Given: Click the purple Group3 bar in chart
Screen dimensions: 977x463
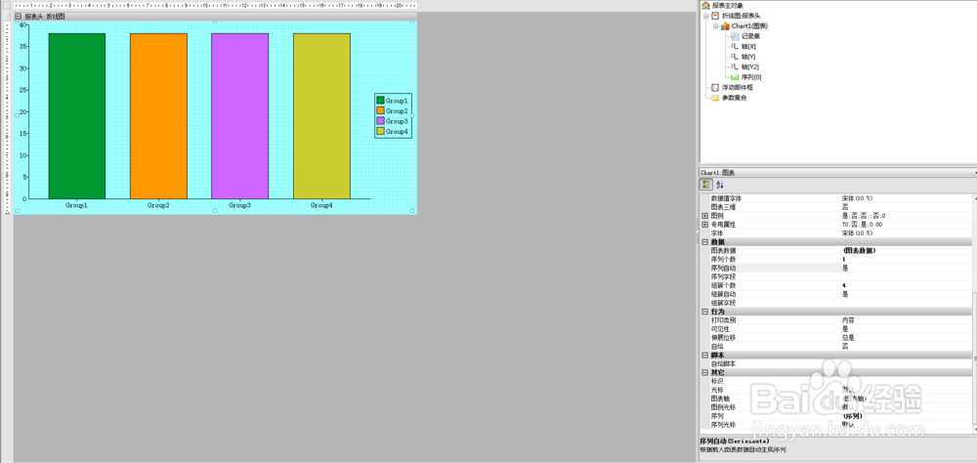Looking at the screenshot, I should (x=240, y=116).
